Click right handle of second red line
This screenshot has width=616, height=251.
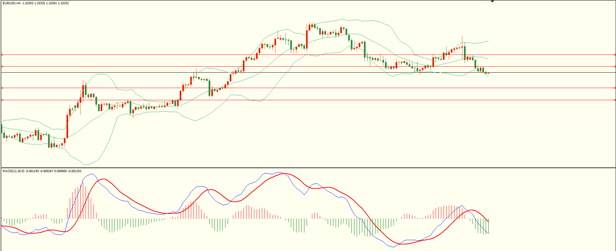click(x=615, y=67)
